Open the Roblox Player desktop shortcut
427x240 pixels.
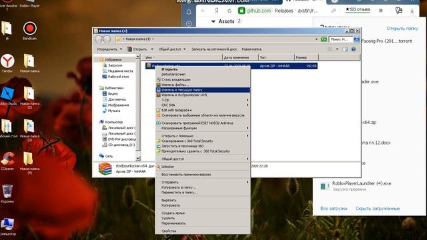click(x=29, y=4)
